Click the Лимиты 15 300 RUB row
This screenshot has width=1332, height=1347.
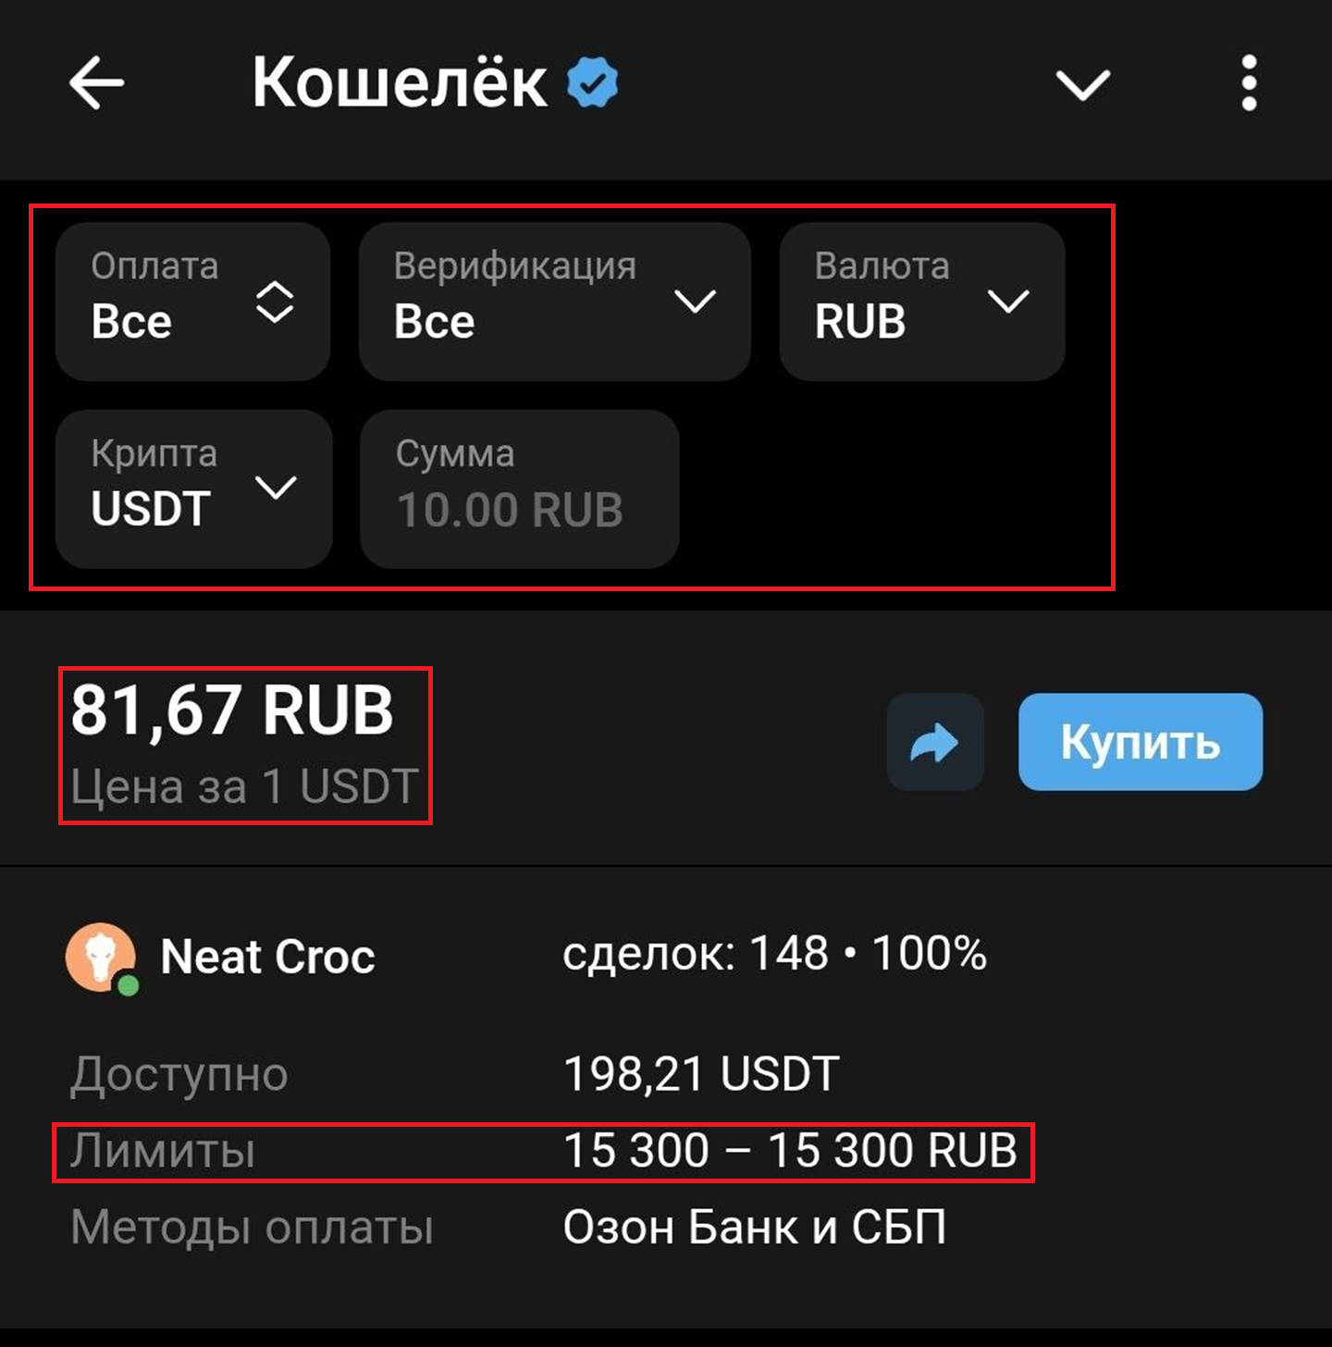[543, 1152]
